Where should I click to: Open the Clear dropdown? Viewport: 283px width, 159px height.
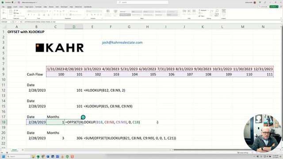click(202, 16)
